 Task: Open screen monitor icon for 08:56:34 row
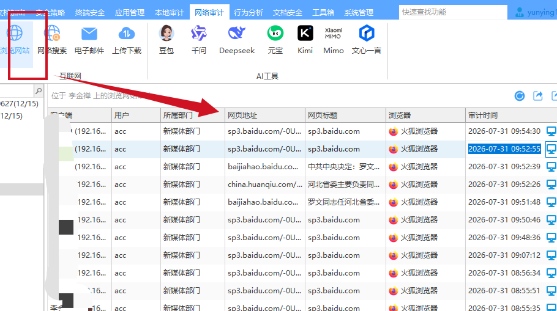pyautogui.click(x=551, y=273)
